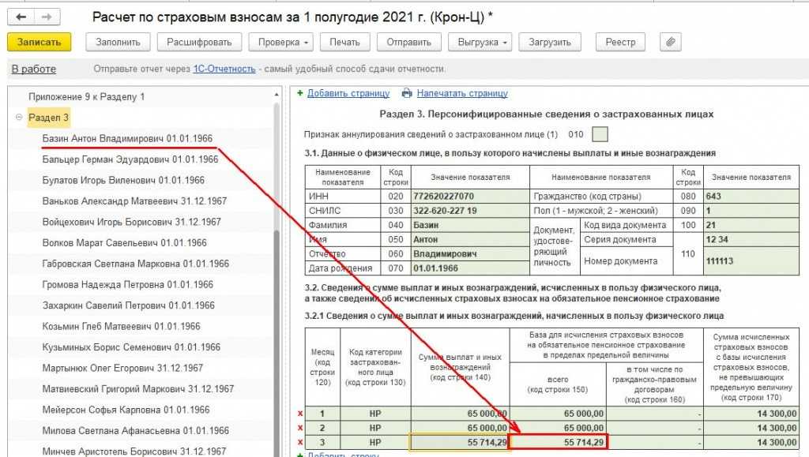Click the green plus icon by Добавить страницу
The image size is (809, 457).
pos(299,93)
